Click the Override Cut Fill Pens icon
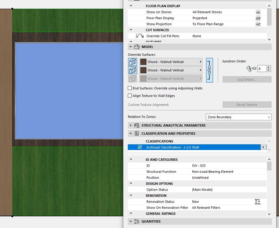The width and height of the screenshot is (279, 228). pyautogui.click(x=140, y=36)
